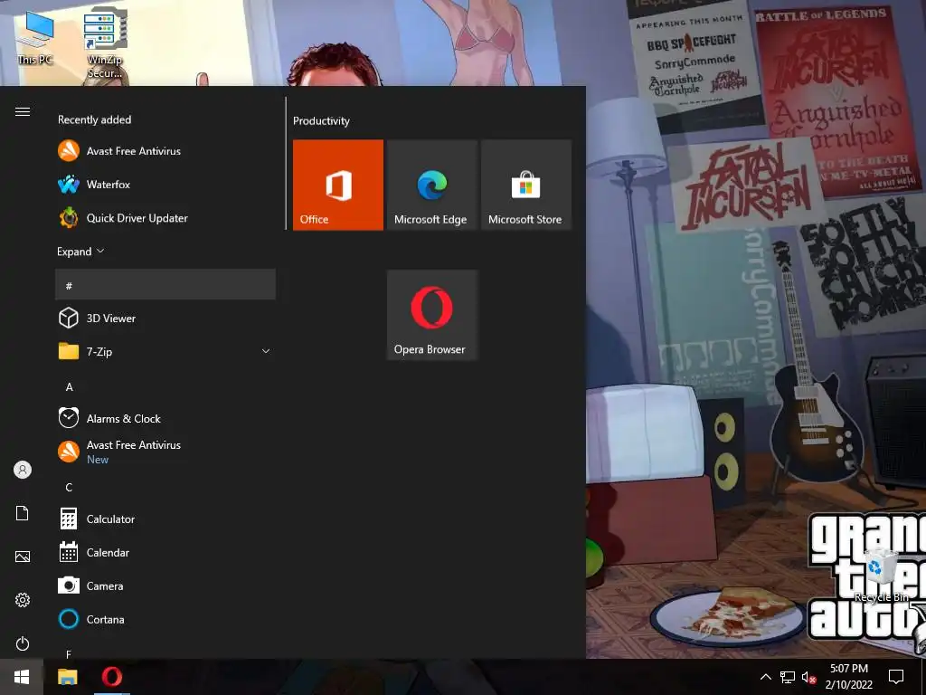
Task: Open the taskbar clock and date
Action: (849, 677)
